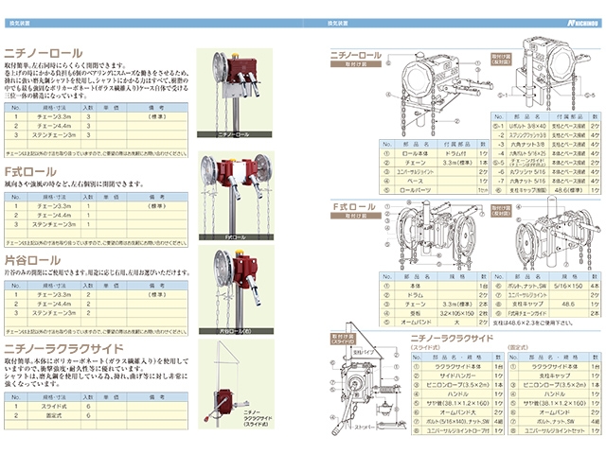Select チェーン3.3m row in 片谷ロール table
Screen dimensions: 606x454
(97, 294)
